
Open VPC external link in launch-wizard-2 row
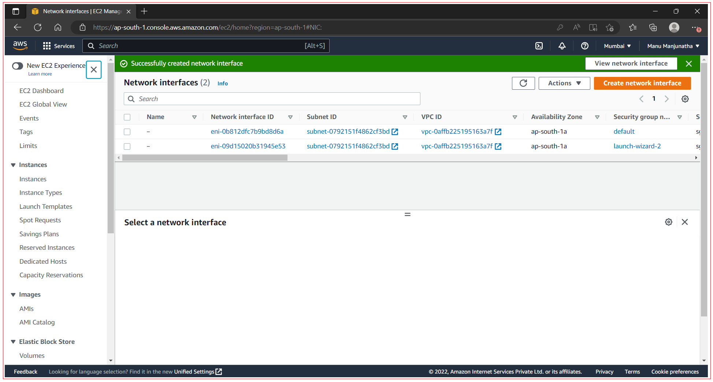(x=498, y=147)
